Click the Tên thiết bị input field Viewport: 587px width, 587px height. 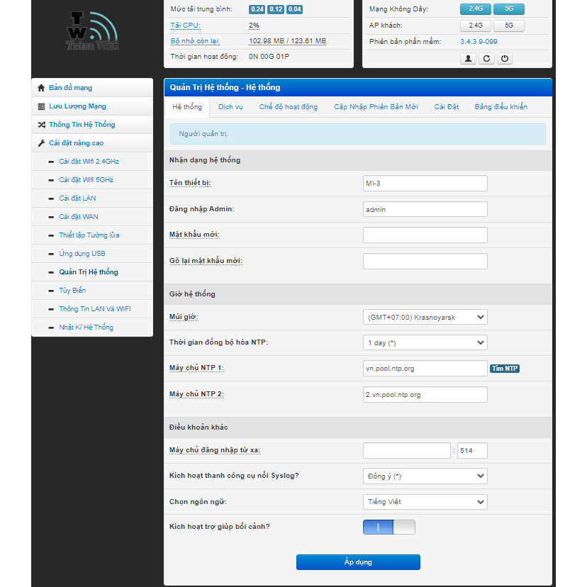tap(425, 184)
